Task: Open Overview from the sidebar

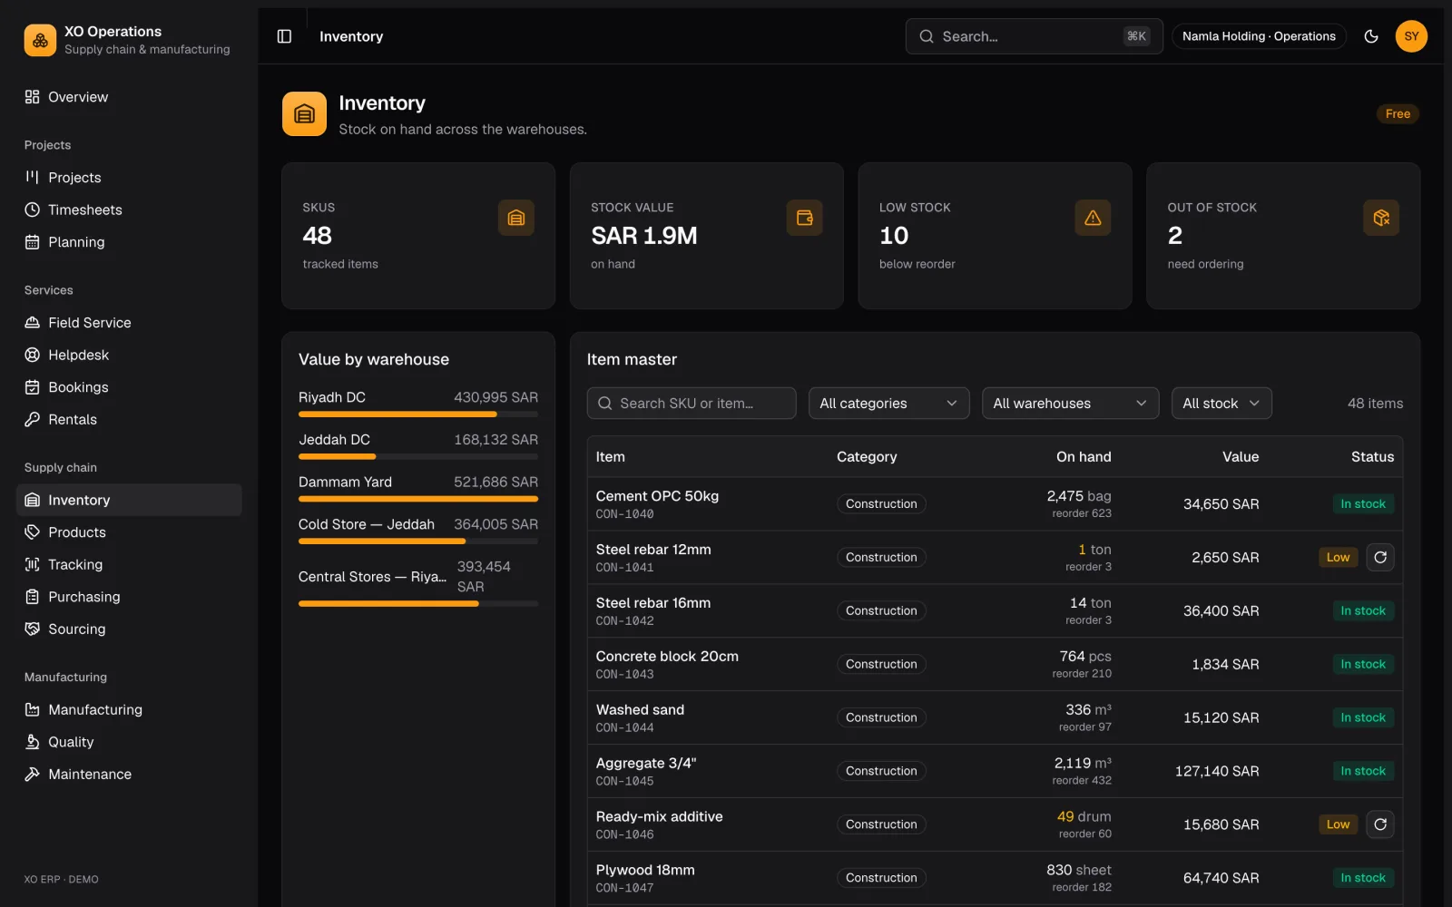Action: [129, 97]
